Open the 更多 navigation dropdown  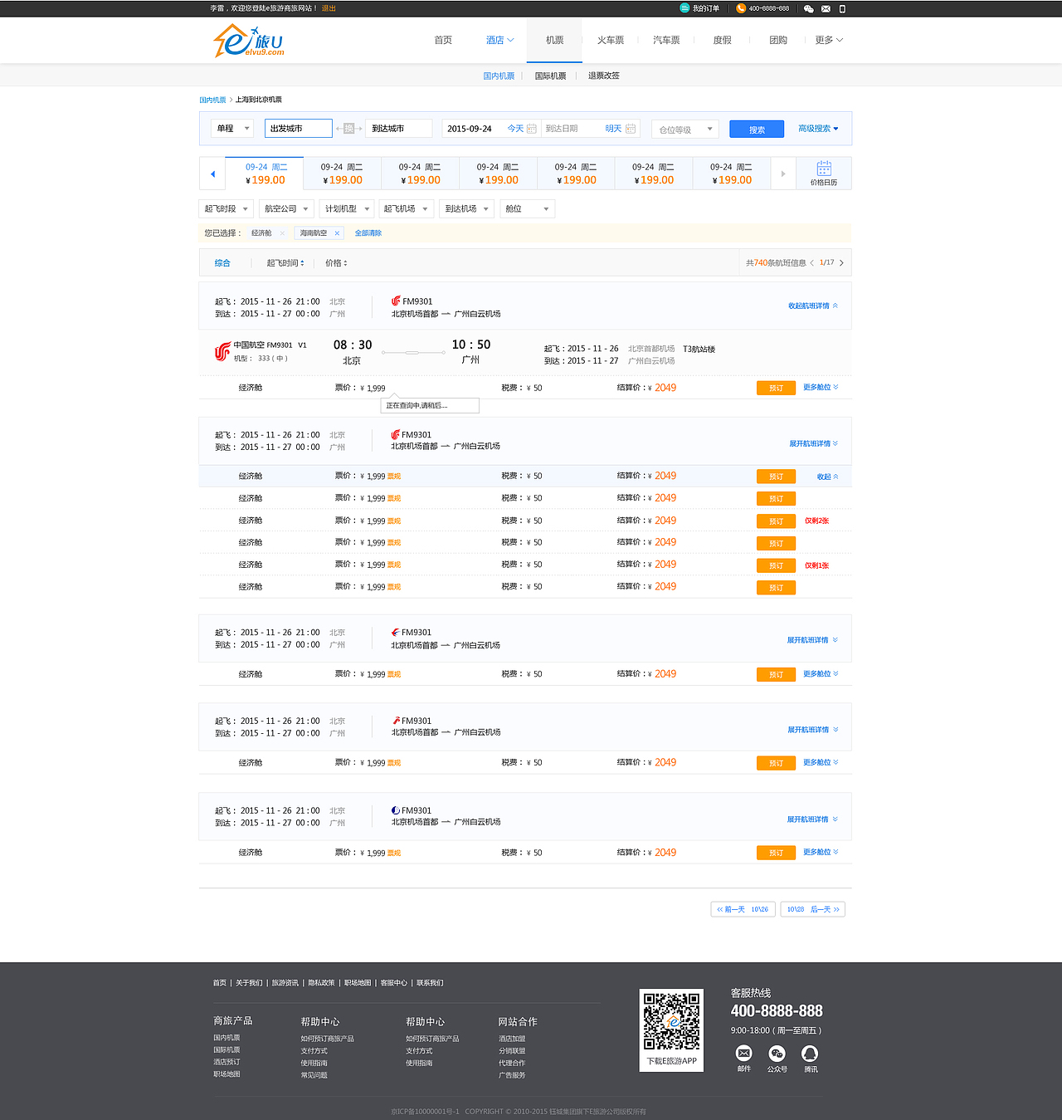click(x=829, y=40)
